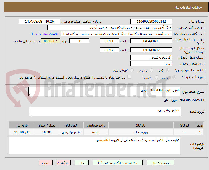Click the پنیر صبحانه table cell
The height and width of the screenshot is (170, 209).
click(x=141, y=132)
